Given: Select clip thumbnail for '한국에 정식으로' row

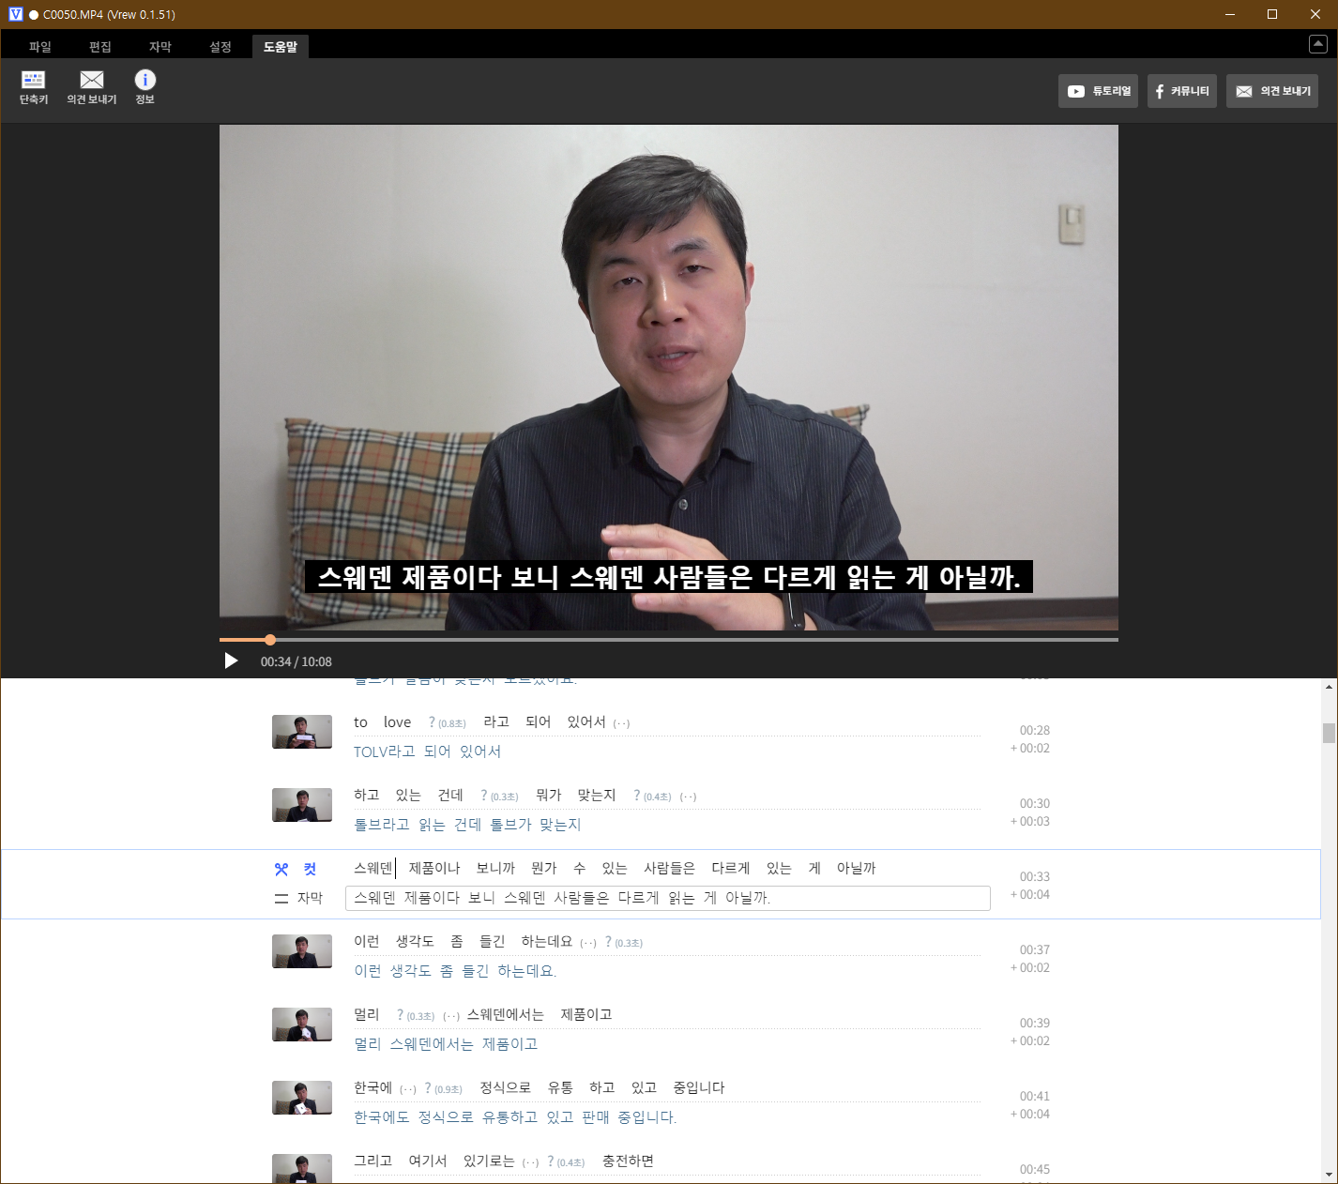Looking at the screenshot, I should pyautogui.click(x=302, y=1098).
